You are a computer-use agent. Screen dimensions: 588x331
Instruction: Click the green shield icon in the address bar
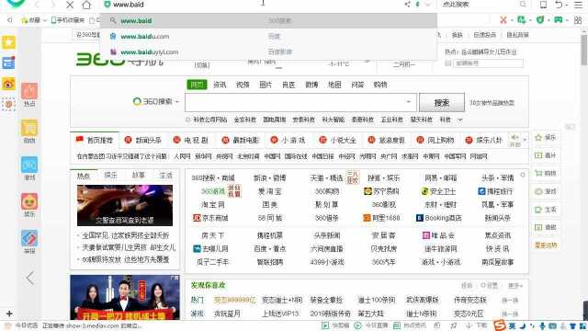[107, 5]
